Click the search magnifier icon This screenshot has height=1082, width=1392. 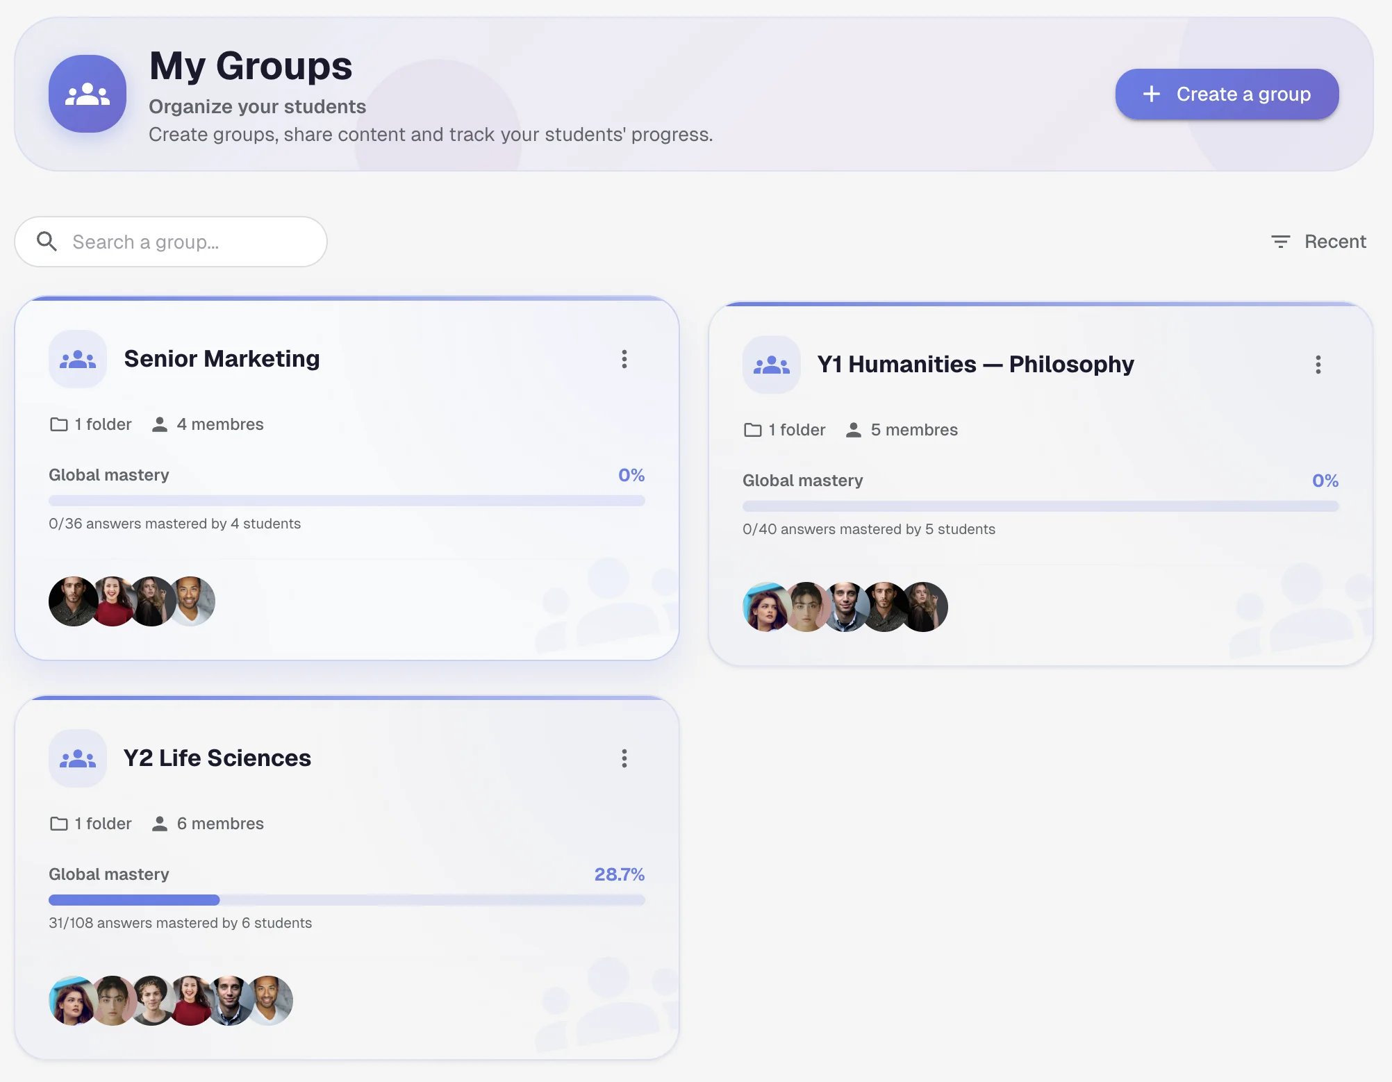click(x=47, y=241)
